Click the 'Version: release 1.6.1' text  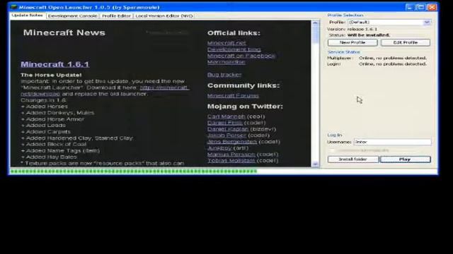352,29
